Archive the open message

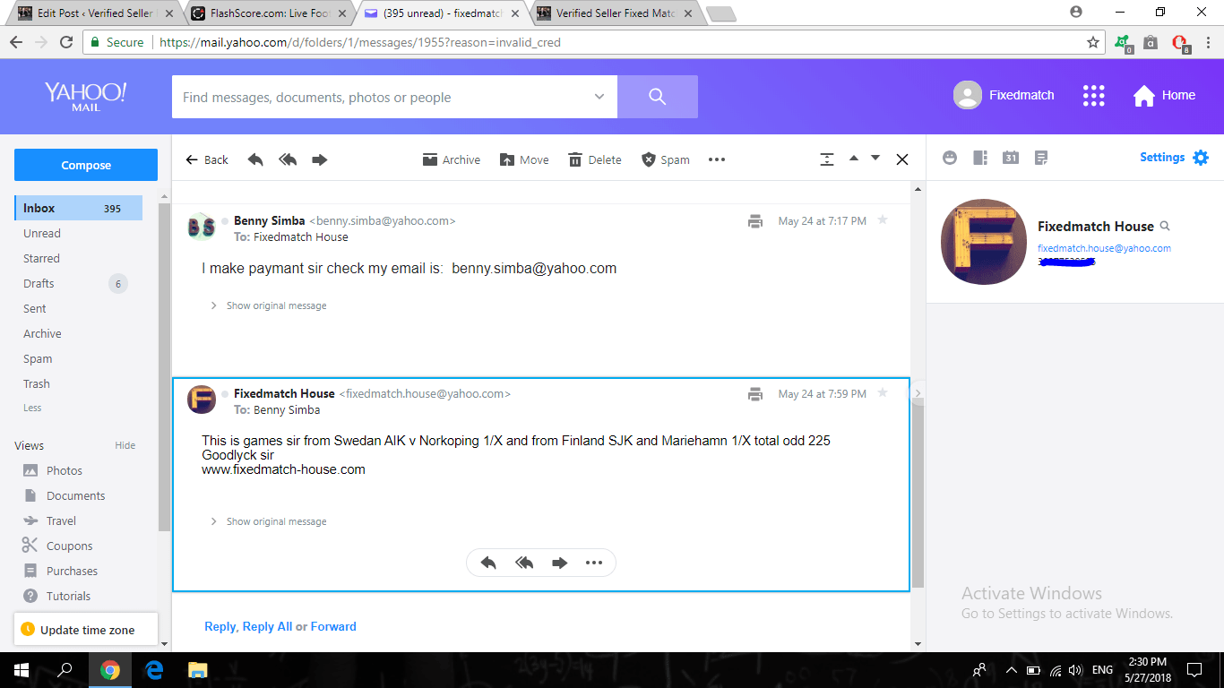click(x=452, y=159)
